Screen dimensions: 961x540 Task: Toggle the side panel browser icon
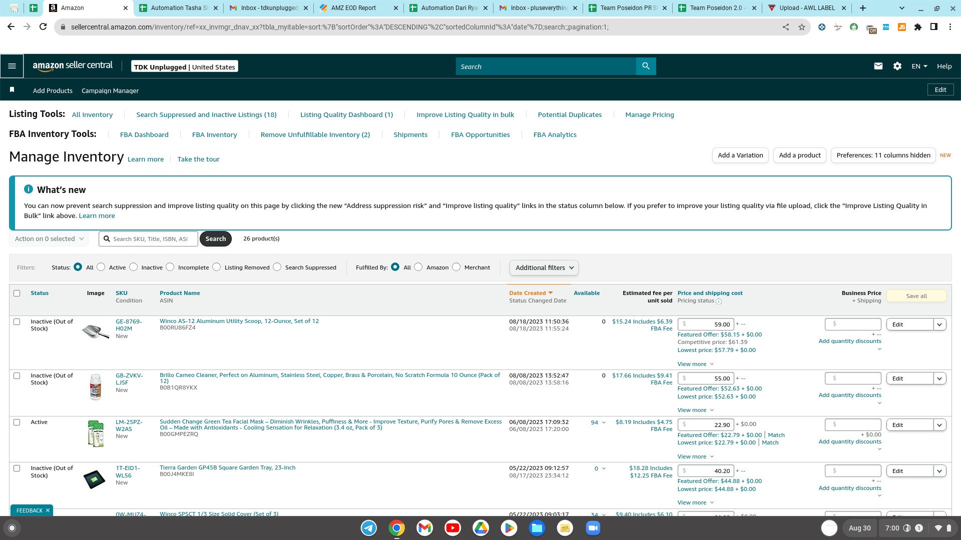[934, 27]
